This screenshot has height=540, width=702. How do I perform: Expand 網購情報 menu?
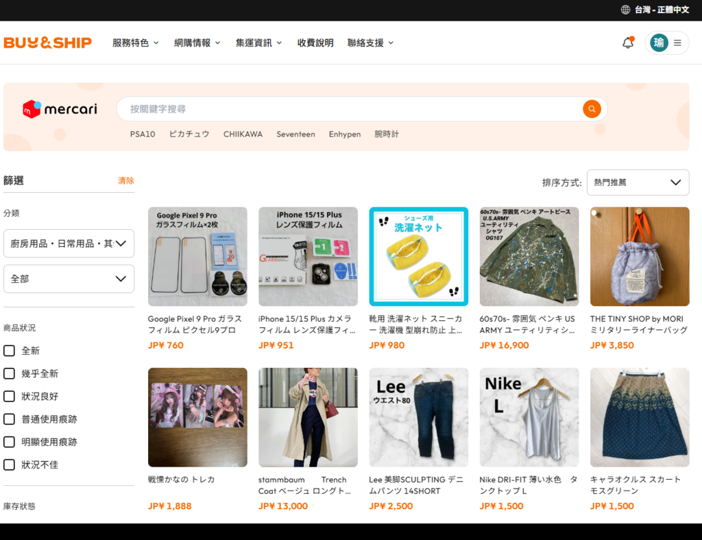tap(197, 43)
